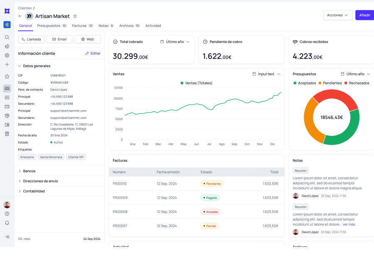The height and width of the screenshot is (279, 374).
Task: Open the Acciones dropdown
Action: [337, 15]
